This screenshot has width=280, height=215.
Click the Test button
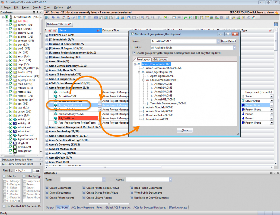click(36, 171)
